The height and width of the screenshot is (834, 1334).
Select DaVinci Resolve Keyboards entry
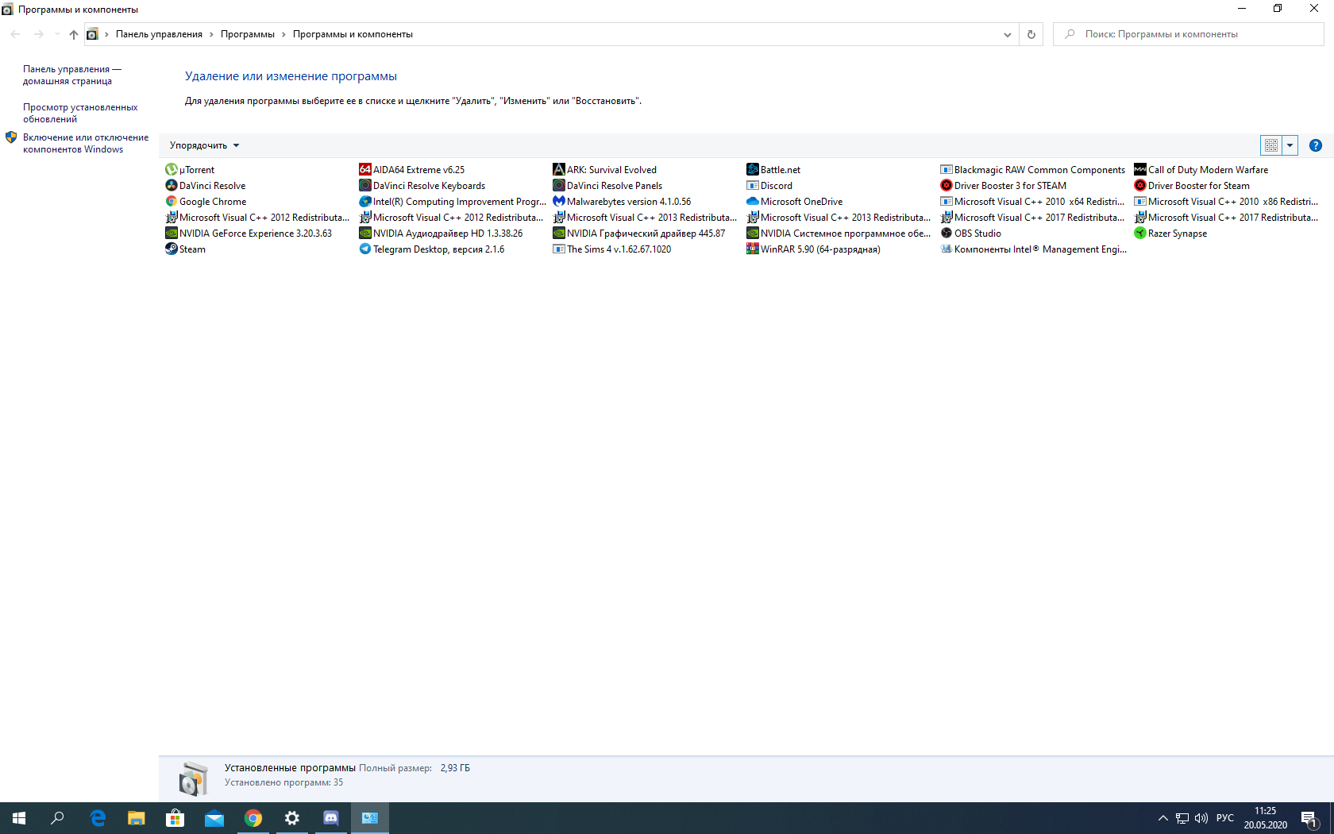coord(422,185)
